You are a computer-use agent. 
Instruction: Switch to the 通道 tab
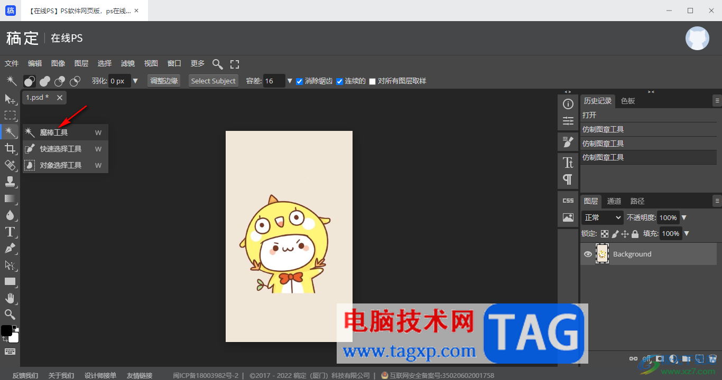click(x=614, y=201)
